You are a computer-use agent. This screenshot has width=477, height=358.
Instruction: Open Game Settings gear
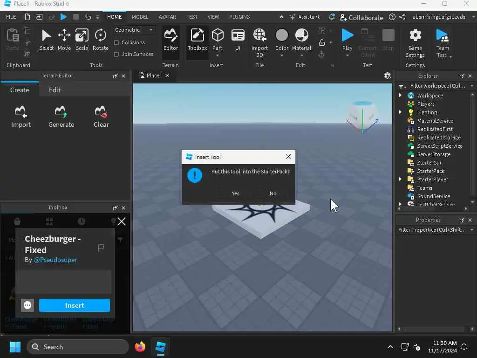click(415, 43)
